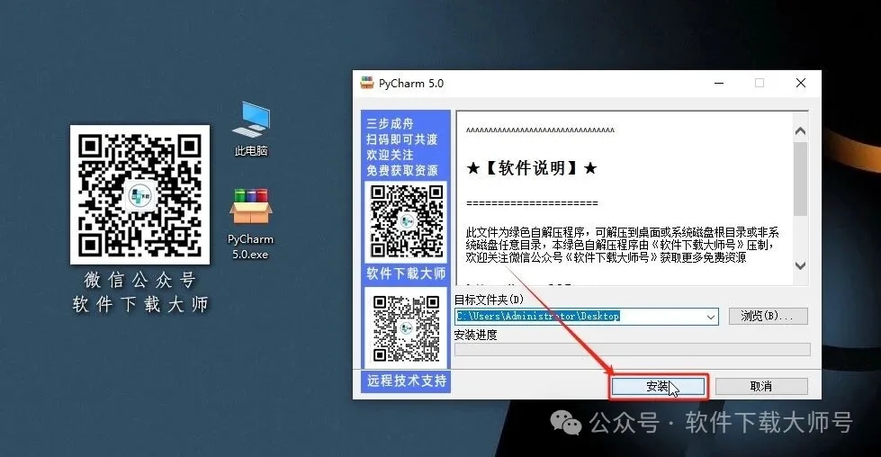Click the 软件下载大师 sidebar label
Viewport: 881px width, 457px height.
point(406,273)
